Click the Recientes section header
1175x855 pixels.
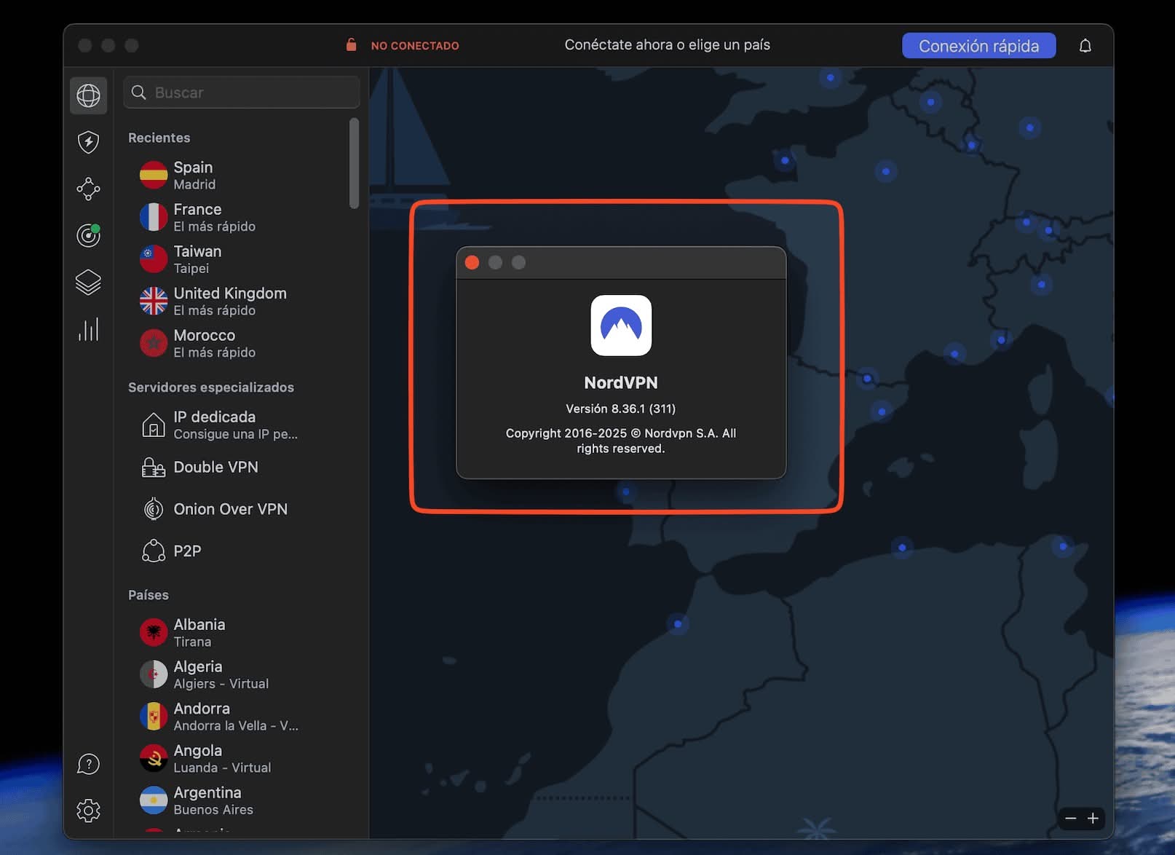click(x=159, y=138)
